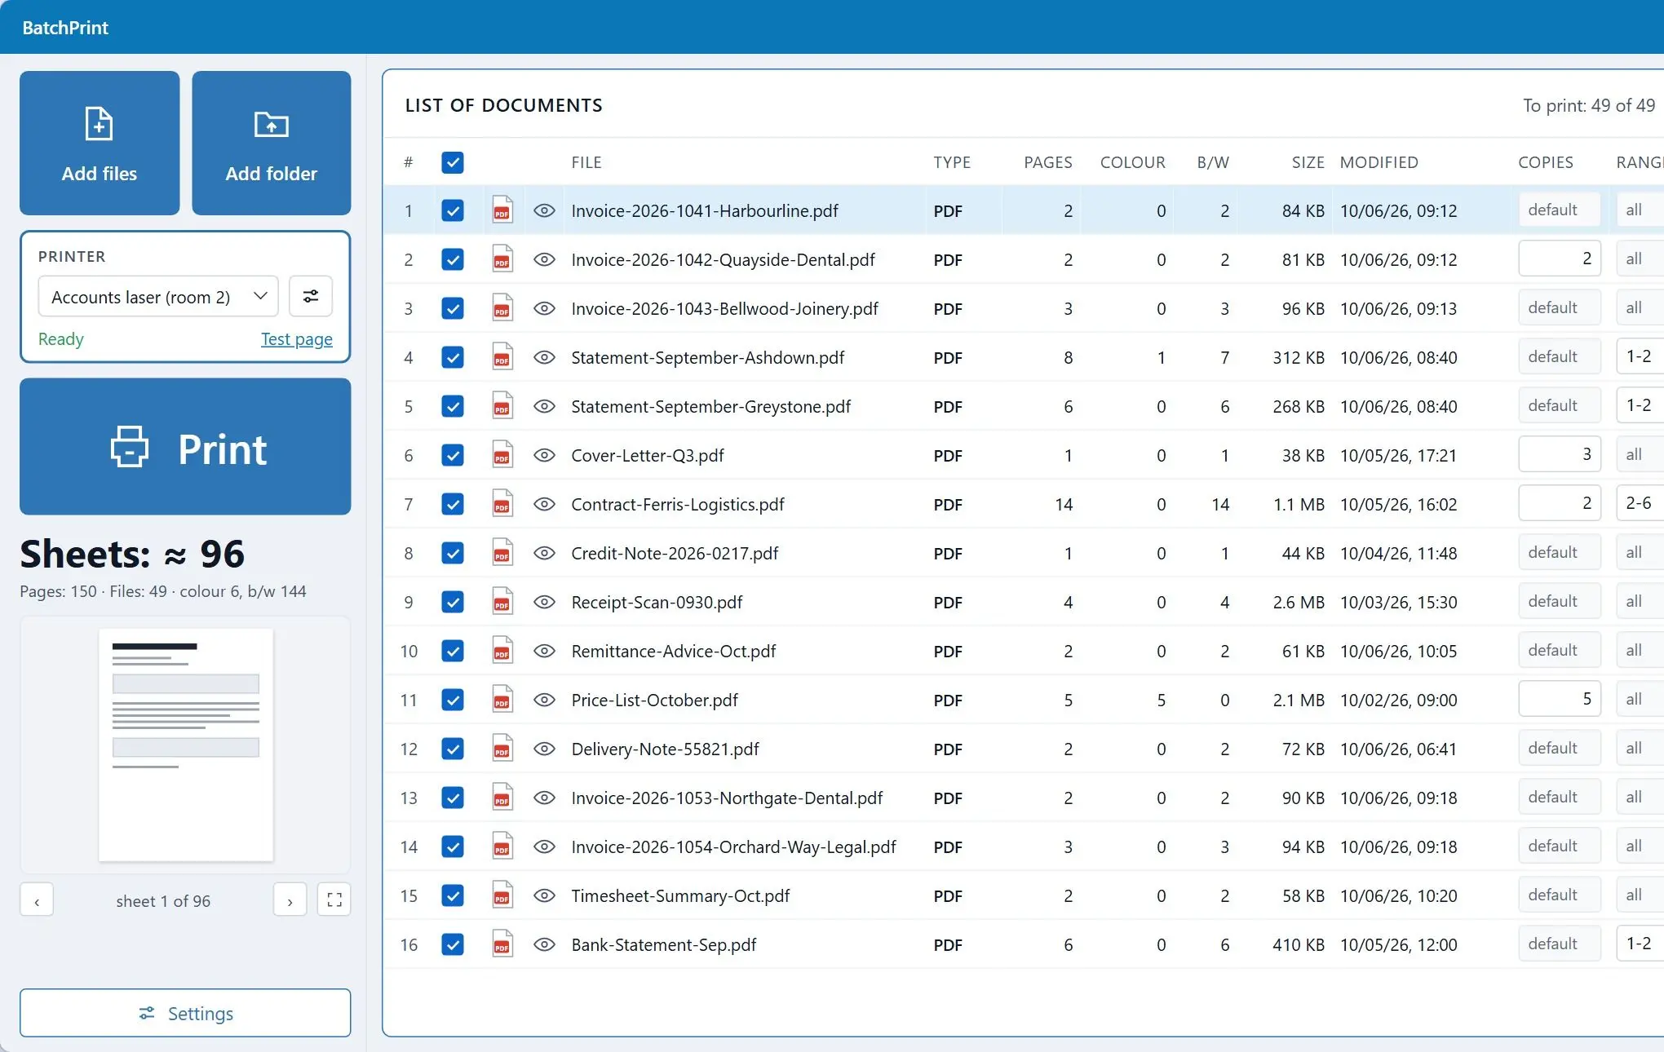1664x1052 pixels.
Task: Expand preview to fullscreen
Action: coord(334,900)
